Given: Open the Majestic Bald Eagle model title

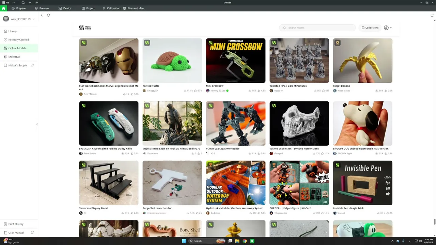Looking at the screenshot, I should 171,149.
